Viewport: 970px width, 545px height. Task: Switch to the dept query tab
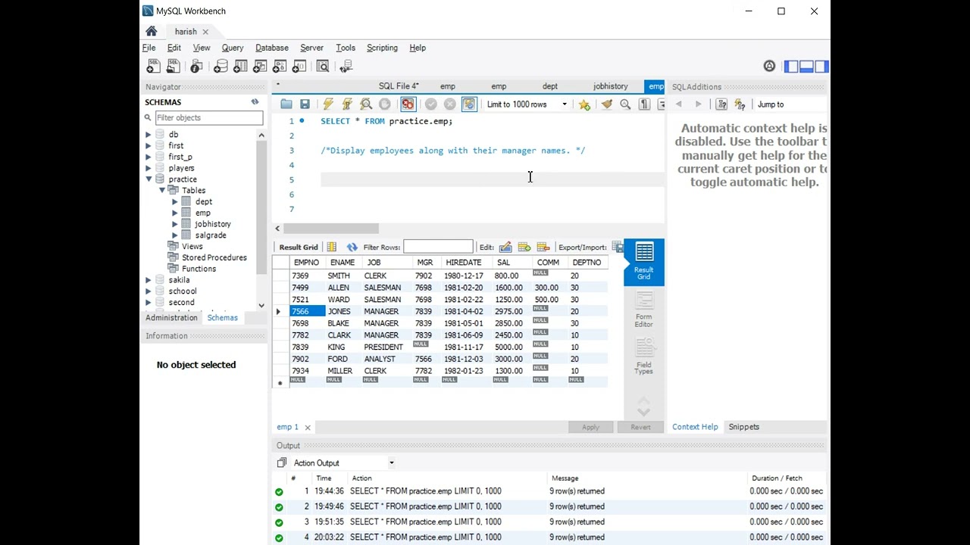tap(550, 86)
